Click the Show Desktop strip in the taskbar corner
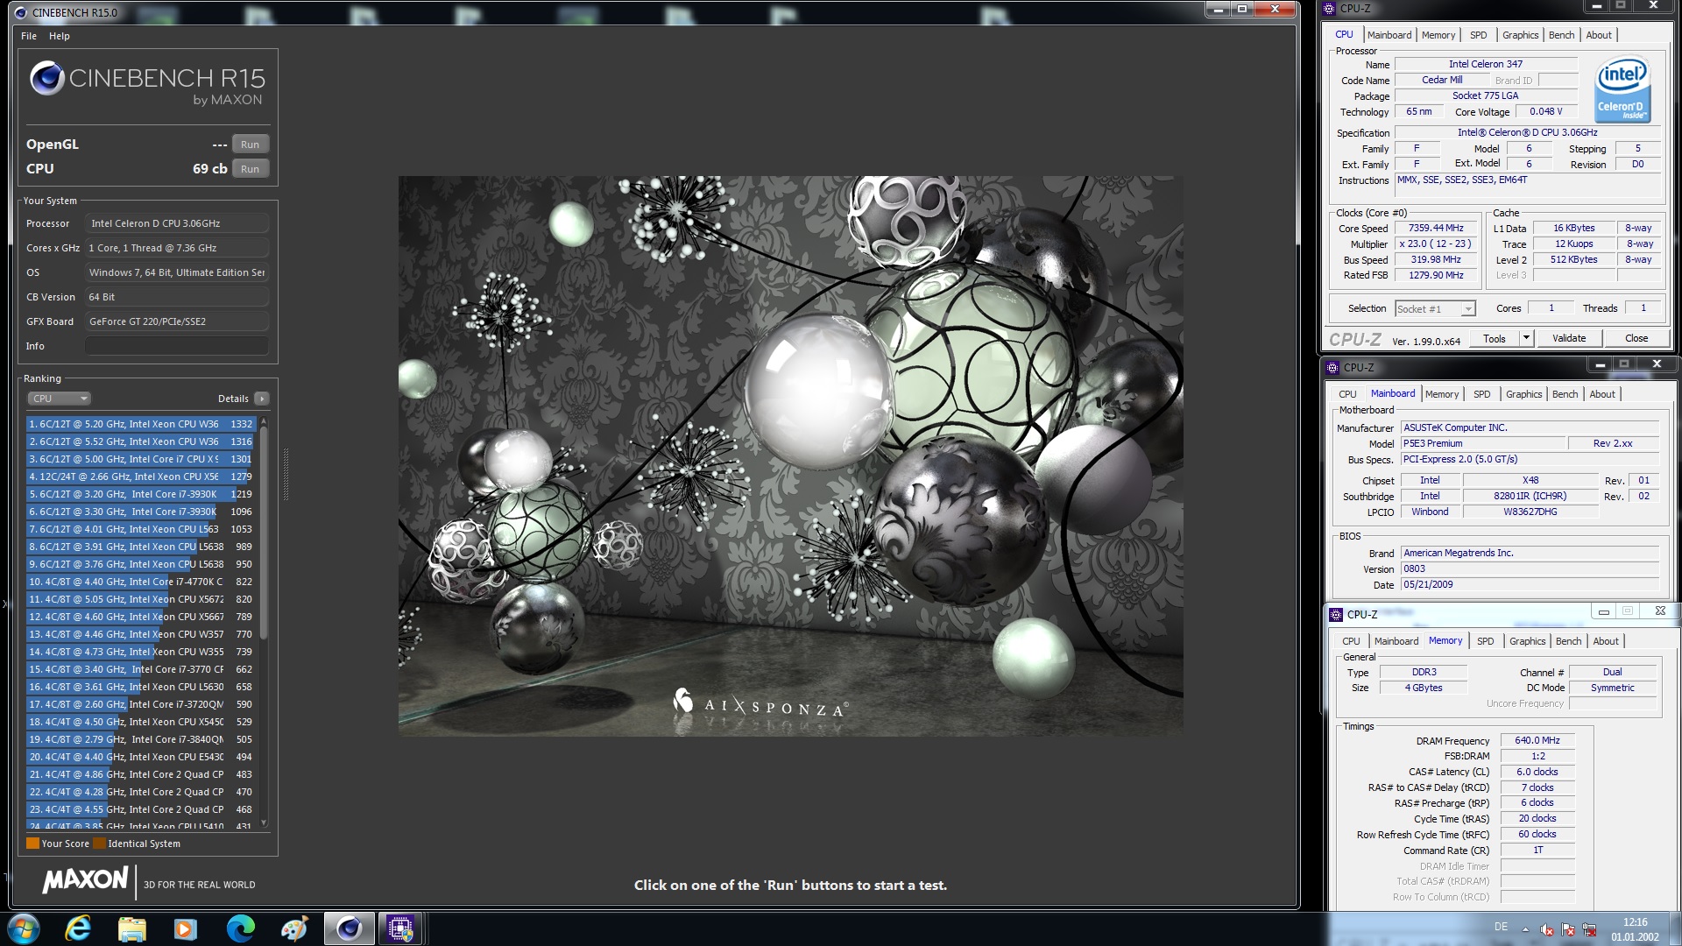The image size is (1682, 946). (1675, 928)
